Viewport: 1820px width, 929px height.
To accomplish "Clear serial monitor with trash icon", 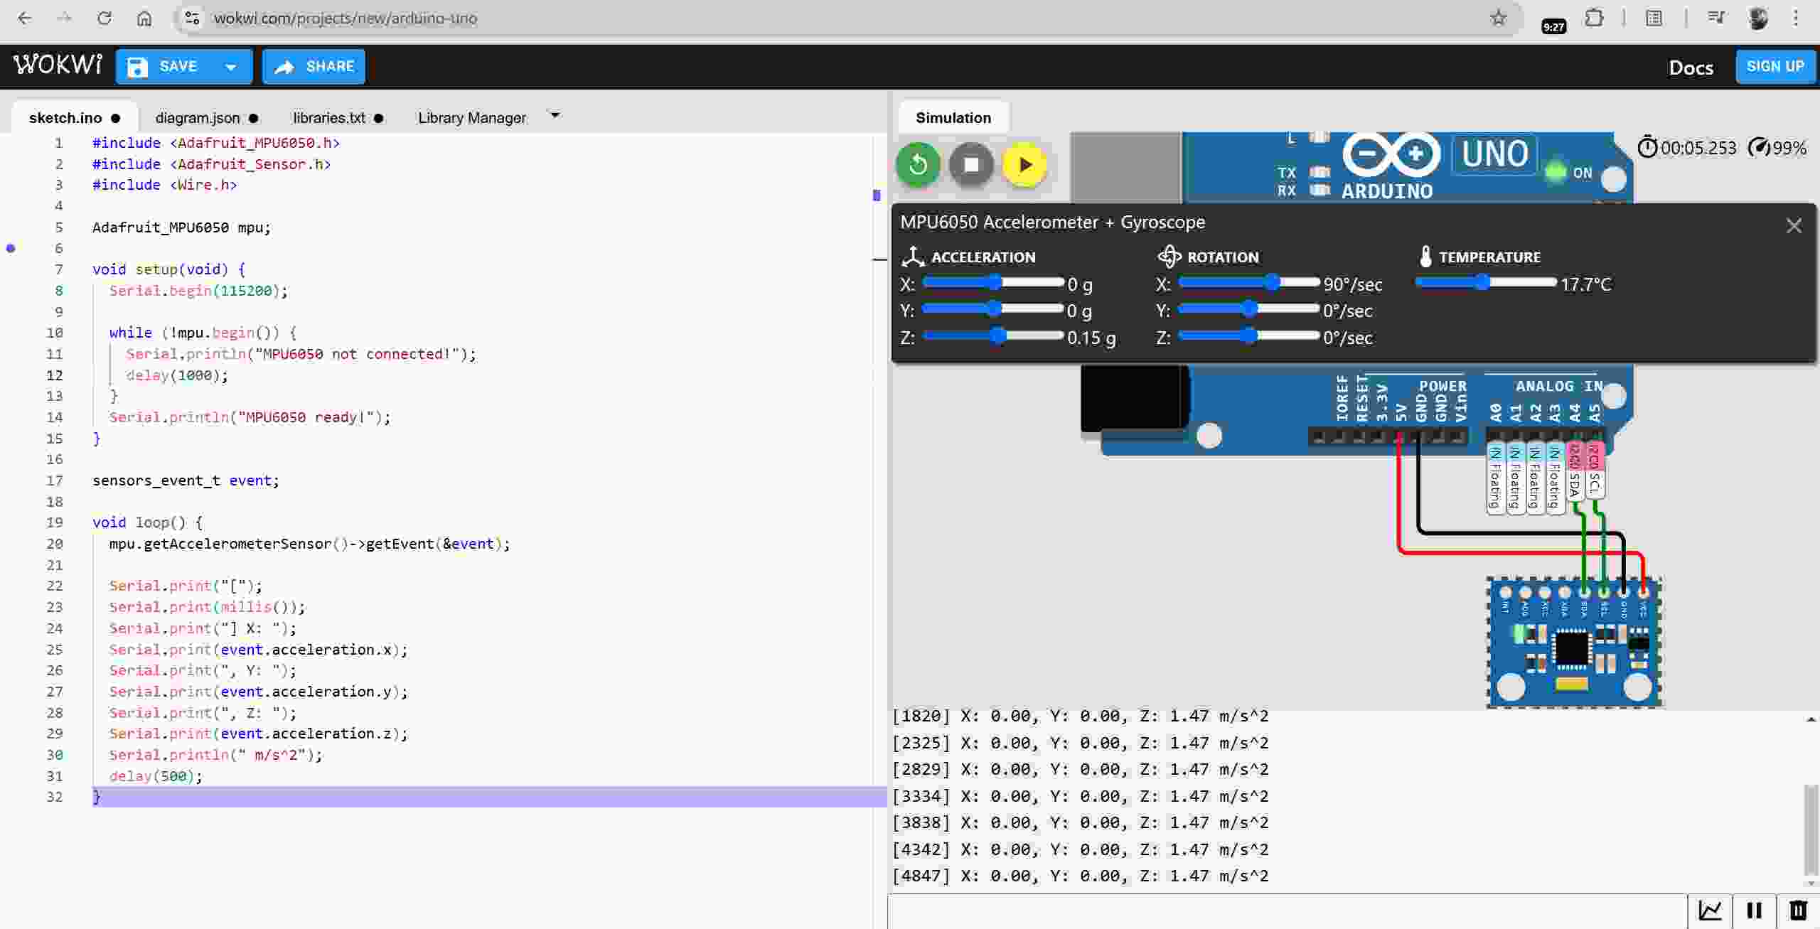I will click(x=1798, y=911).
